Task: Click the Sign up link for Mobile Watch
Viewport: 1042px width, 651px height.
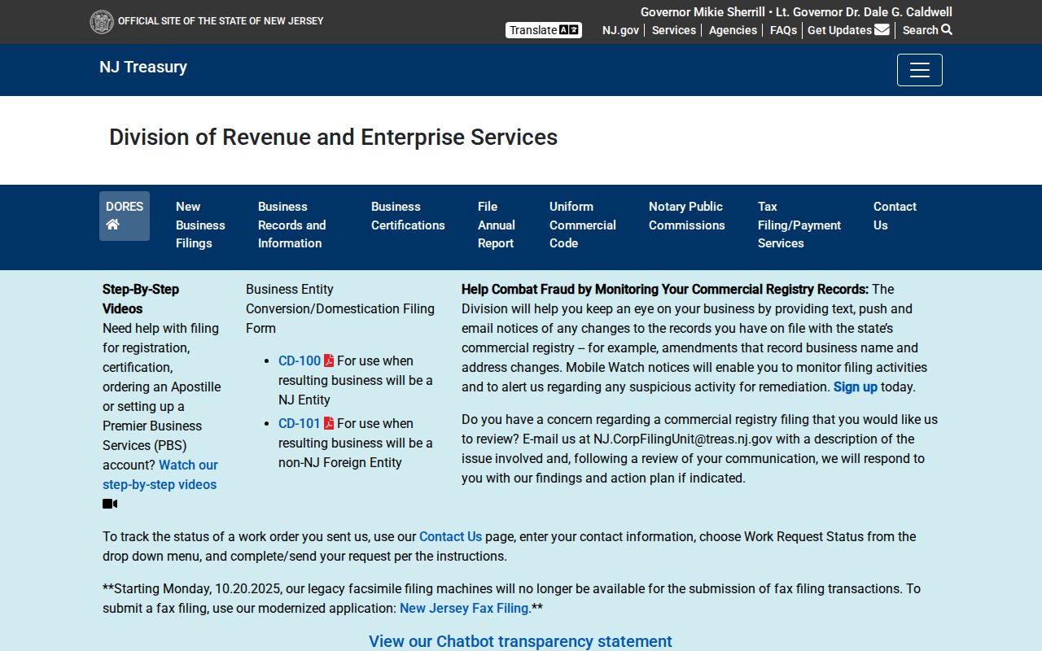Action: 855,387
